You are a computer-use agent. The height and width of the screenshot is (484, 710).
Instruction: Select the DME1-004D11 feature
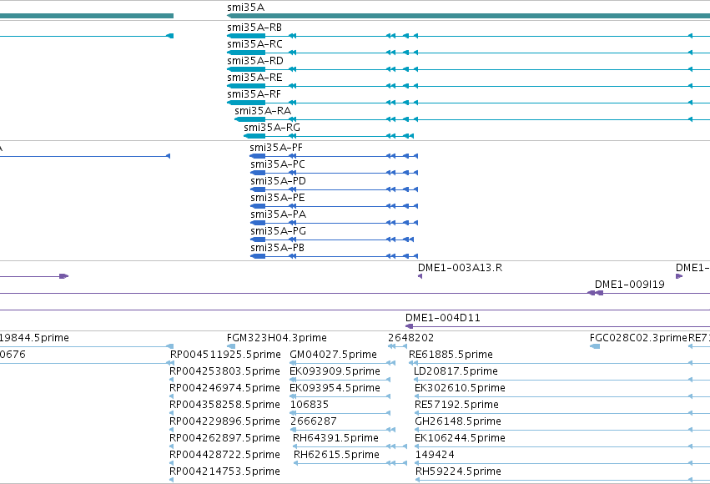[x=442, y=318]
